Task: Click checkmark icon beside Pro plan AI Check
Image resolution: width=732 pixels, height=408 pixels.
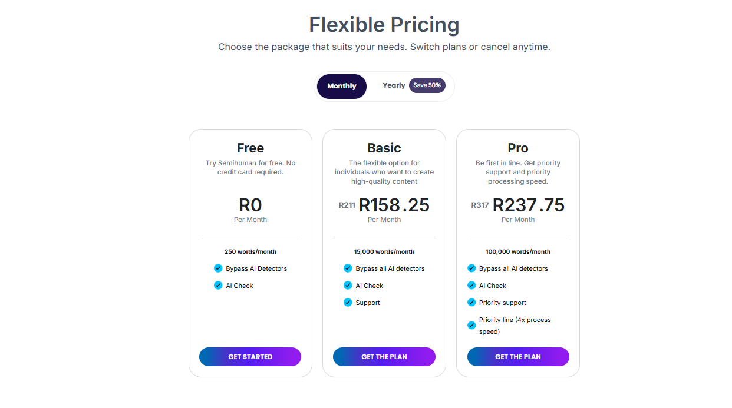Action: (x=471, y=286)
